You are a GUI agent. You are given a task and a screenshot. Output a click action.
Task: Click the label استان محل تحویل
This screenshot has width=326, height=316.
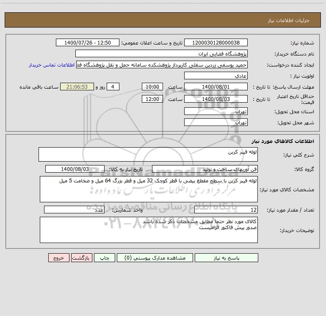294,112
